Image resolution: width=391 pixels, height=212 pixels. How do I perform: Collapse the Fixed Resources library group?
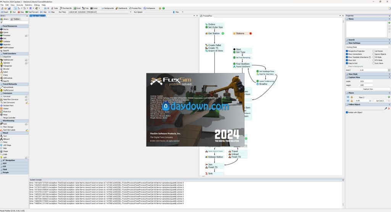[14, 26]
